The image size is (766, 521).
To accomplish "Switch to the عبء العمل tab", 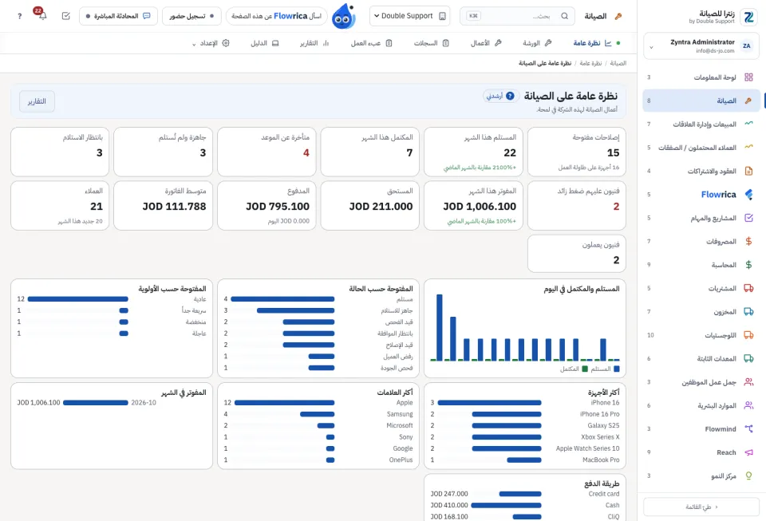I will point(371,43).
